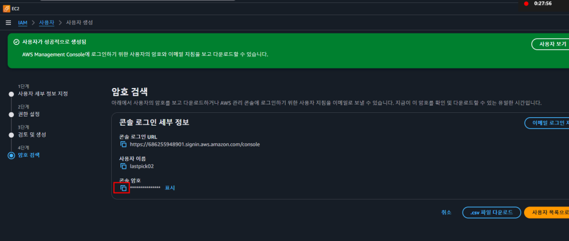This screenshot has width=569, height=241.
Task: Click the 콘솔 로그인 세부 정보 heading
Action: [x=154, y=123]
